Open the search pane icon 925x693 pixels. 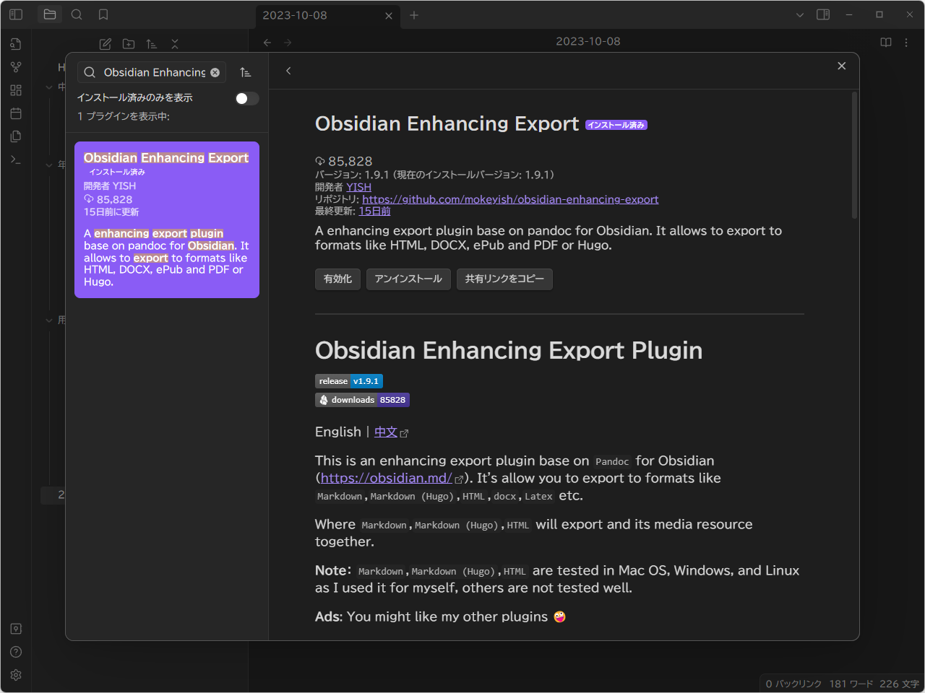pos(77,14)
